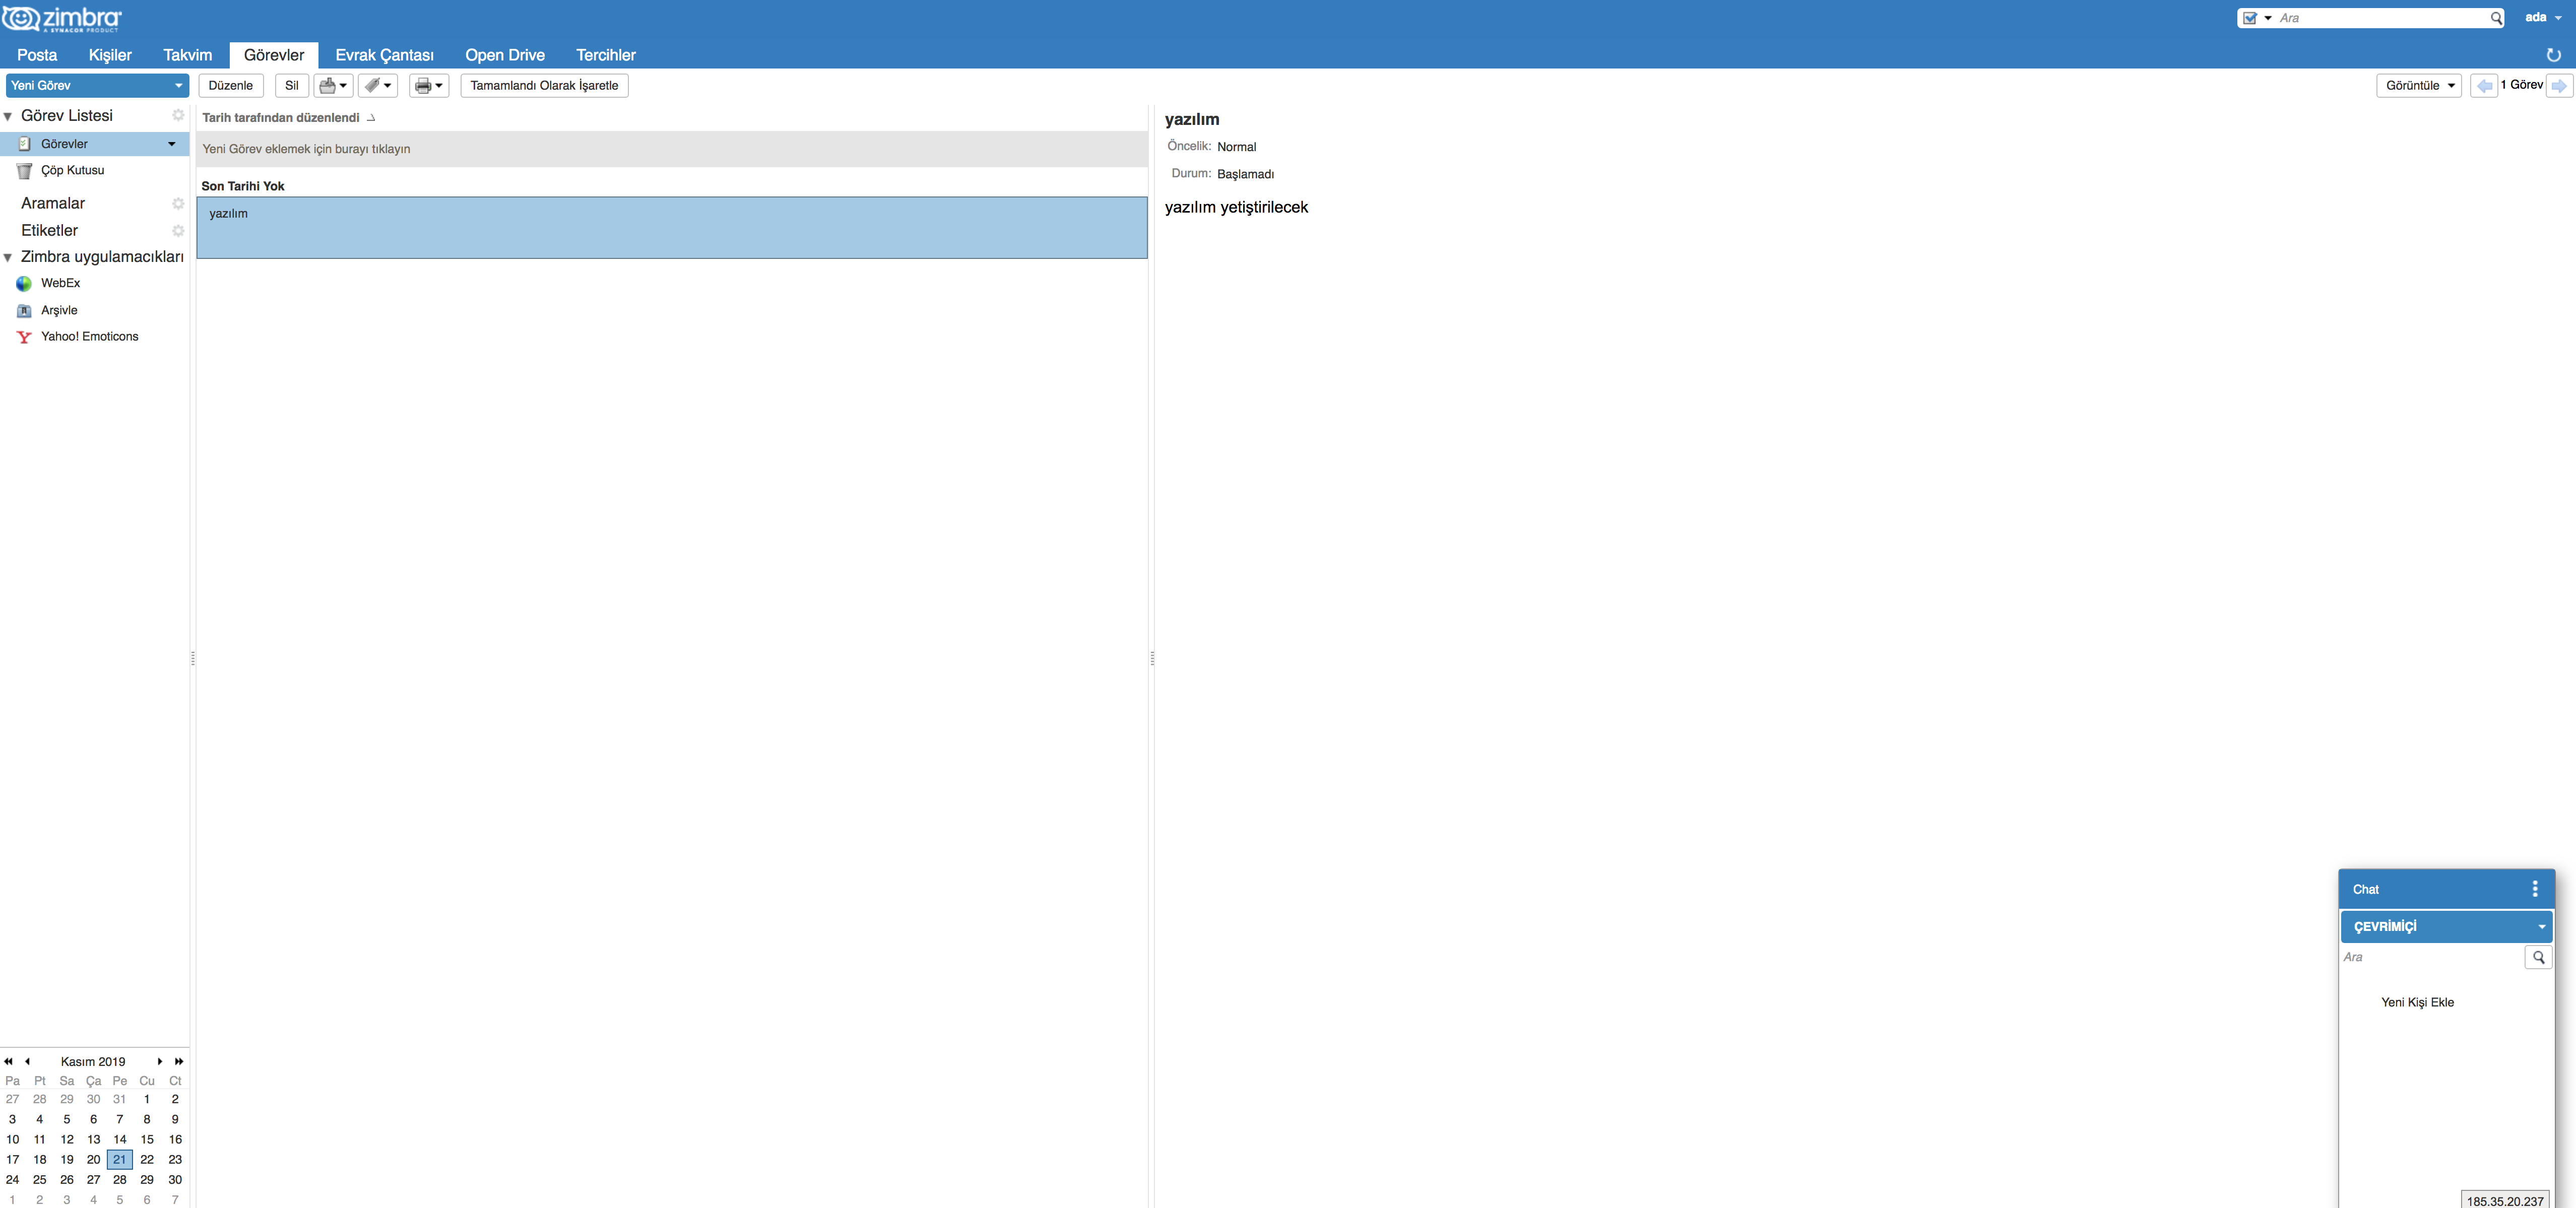Select the Çöp Kutusu folder

(x=72, y=170)
